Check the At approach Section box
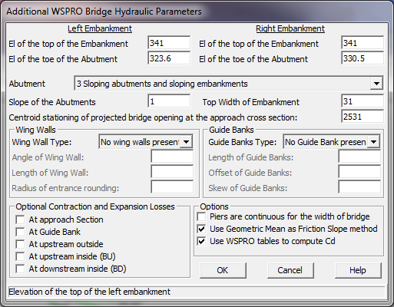 click(20, 220)
